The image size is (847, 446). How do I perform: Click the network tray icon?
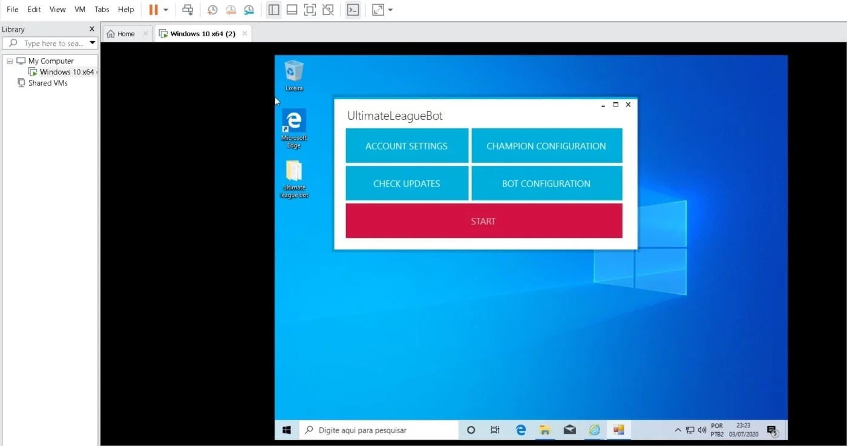690,430
